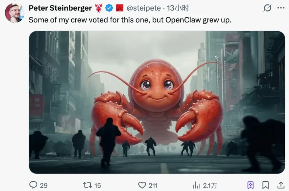Click the Peter Steinberger display name
Viewport: 289px width, 191px height.
[60, 8]
